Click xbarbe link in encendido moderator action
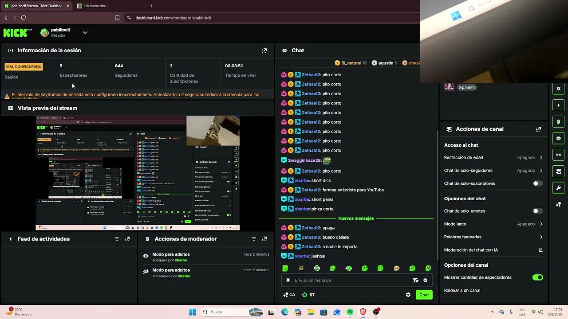 pos(184,276)
